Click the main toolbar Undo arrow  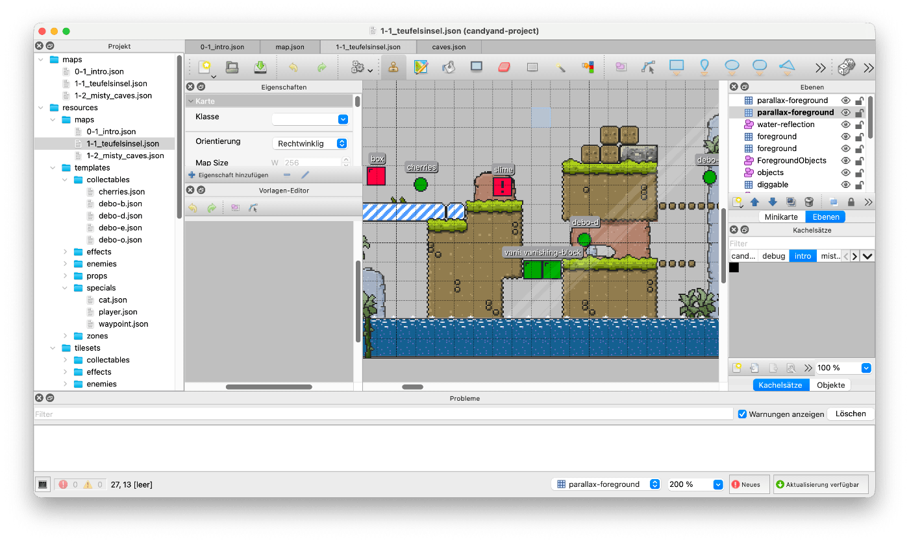click(293, 67)
